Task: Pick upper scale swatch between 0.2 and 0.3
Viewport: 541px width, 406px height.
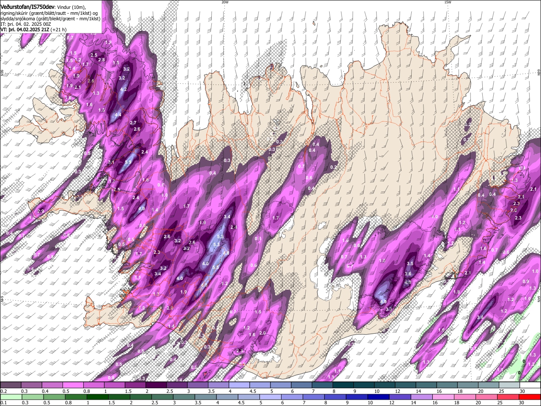Action: [11, 385]
